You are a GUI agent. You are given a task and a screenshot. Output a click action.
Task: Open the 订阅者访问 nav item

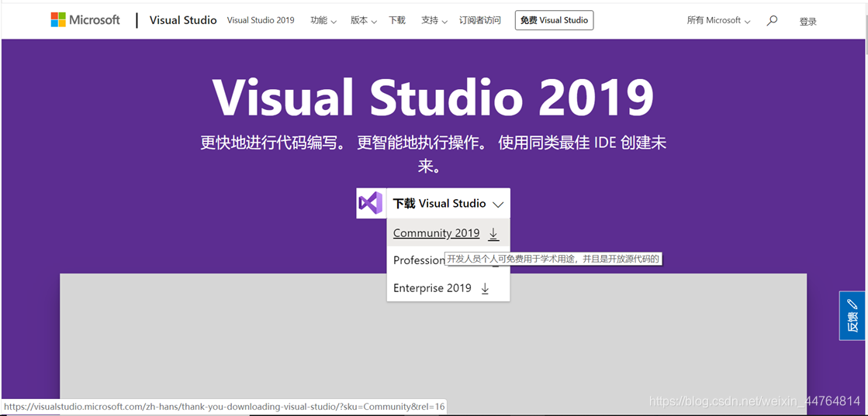coord(480,20)
